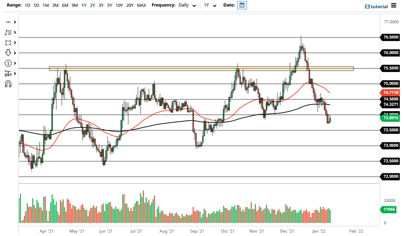Open the Fibonacci retracement tool
This screenshot has width=404, height=236.
click(9, 32)
